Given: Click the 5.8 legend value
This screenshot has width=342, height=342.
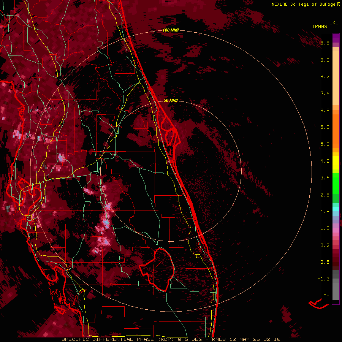Looking at the screenshot, I should [x=325, y=127].
